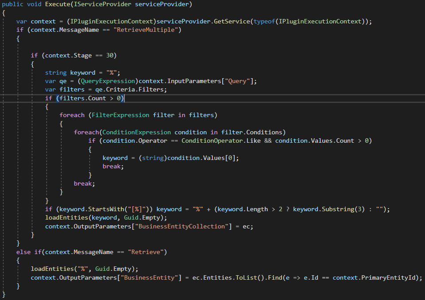Click the ConditionOperator enum name
This screenshot has width=425, height=300.
(x=212, y=141)
